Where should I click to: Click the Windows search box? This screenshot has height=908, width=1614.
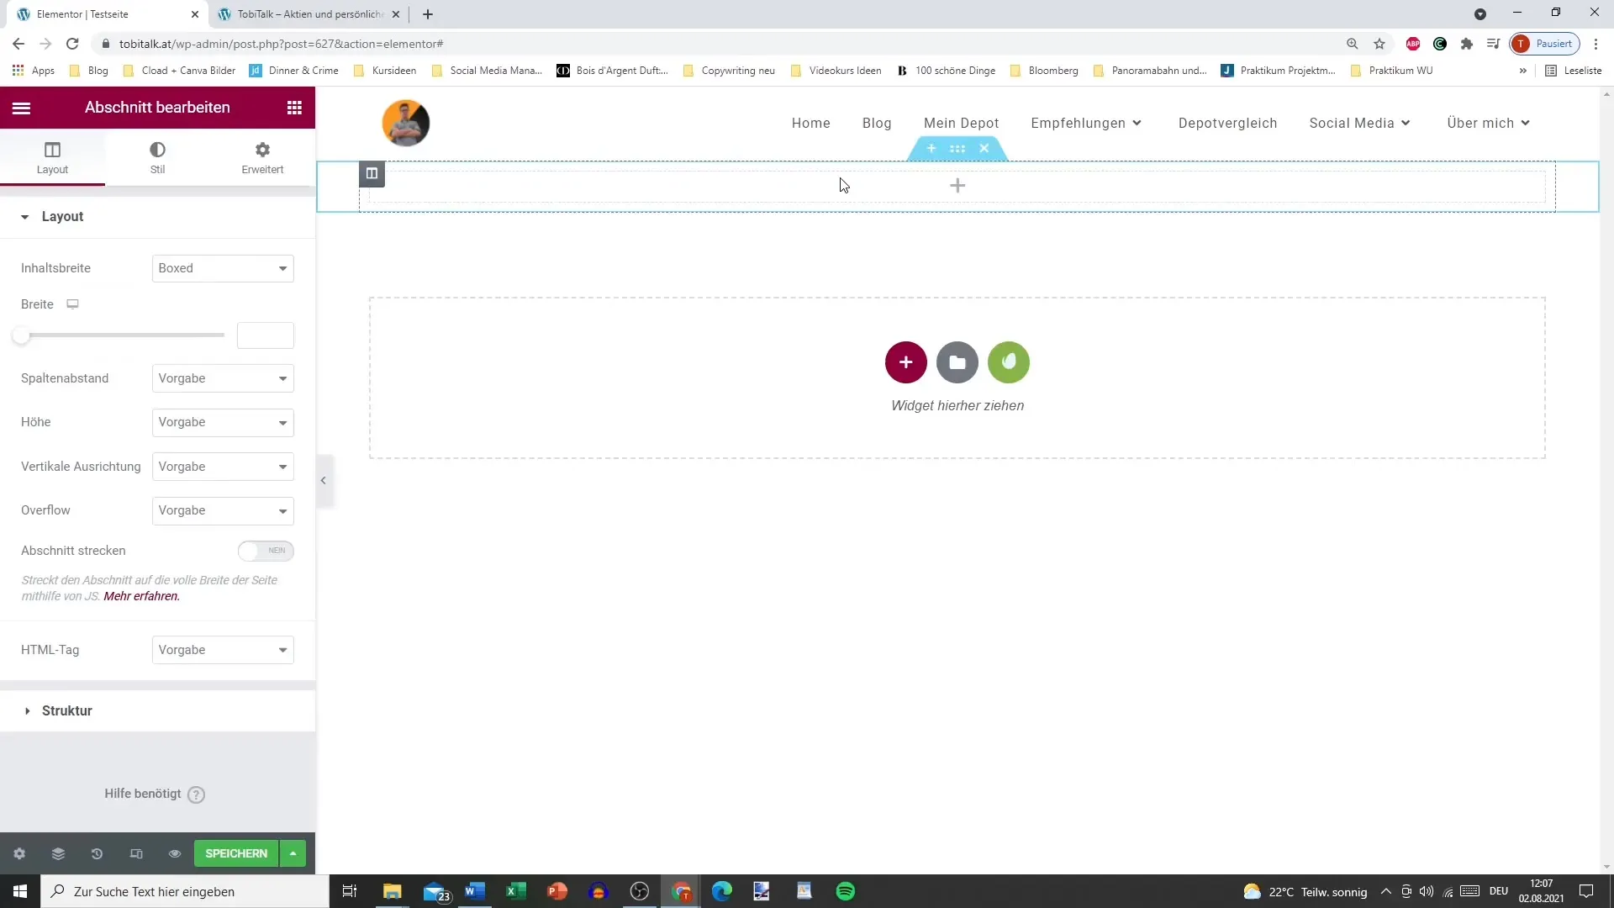pyautogui.click(x=185, y=891)
